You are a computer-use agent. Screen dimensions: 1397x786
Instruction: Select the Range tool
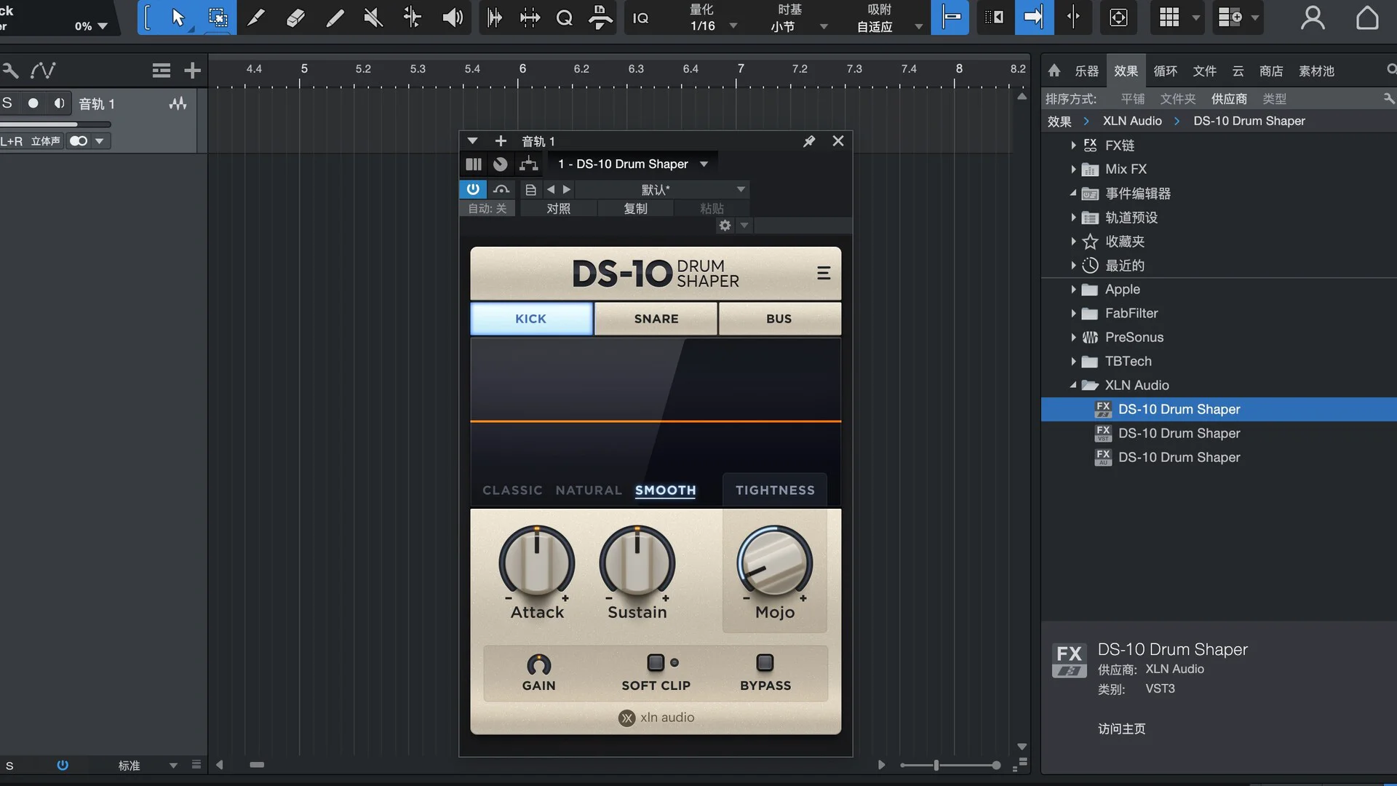pos(218,17)
